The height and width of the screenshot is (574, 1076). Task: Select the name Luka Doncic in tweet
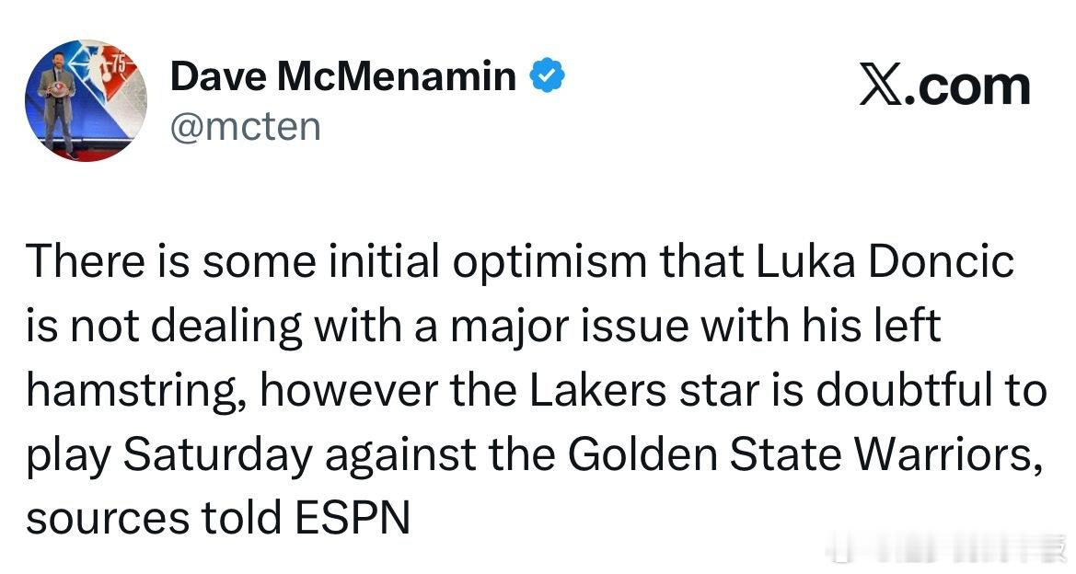pyautogui.click(x=885, y=262)
